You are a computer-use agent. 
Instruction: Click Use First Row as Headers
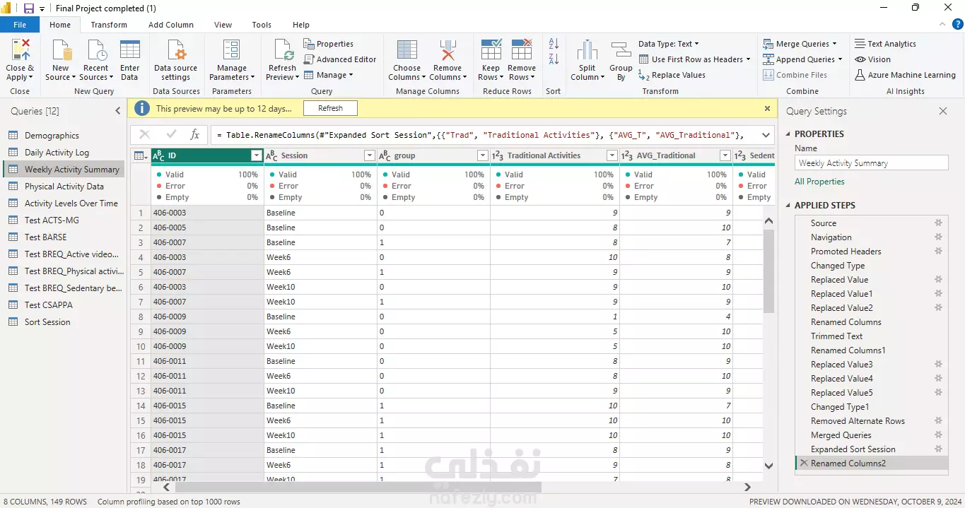tap(695, 59)
